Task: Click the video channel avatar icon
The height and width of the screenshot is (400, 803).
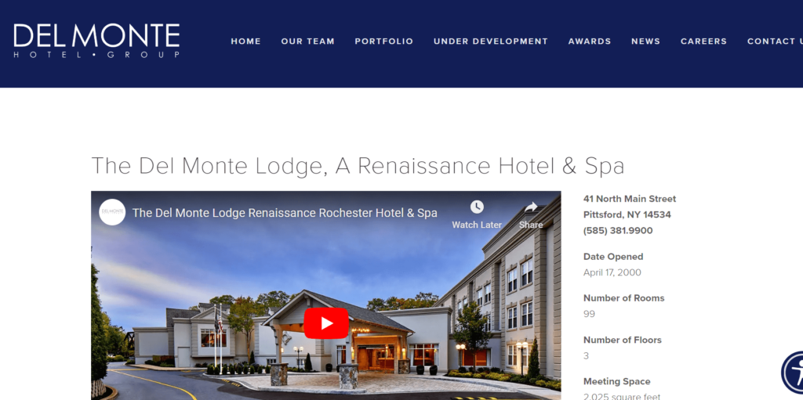Action: pos(112,212)
